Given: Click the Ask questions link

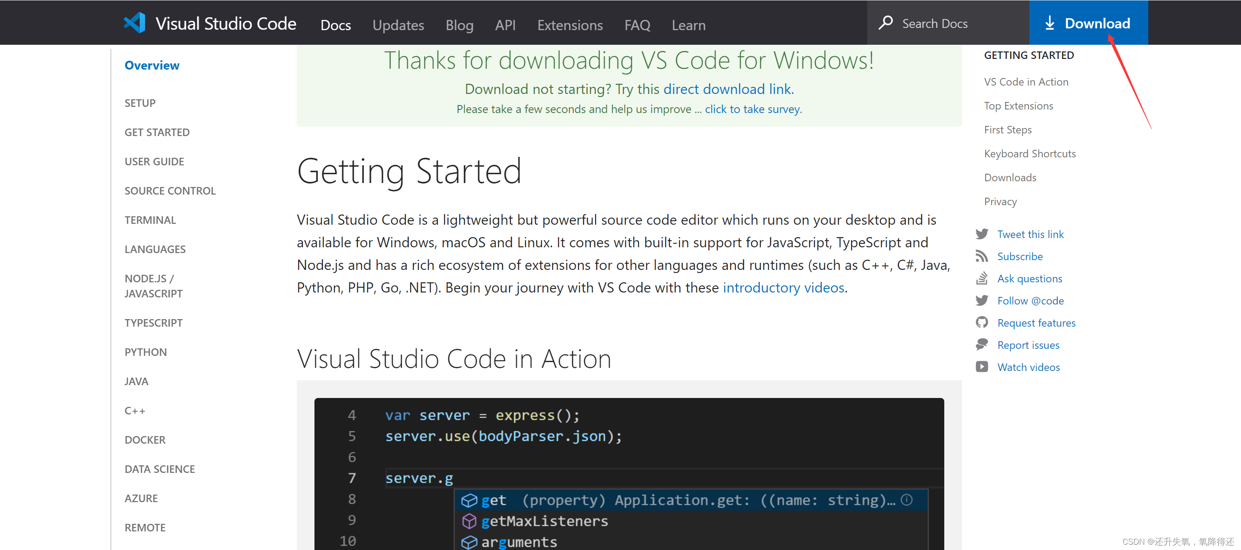Looking at the screenshot, I should 1029,279.
